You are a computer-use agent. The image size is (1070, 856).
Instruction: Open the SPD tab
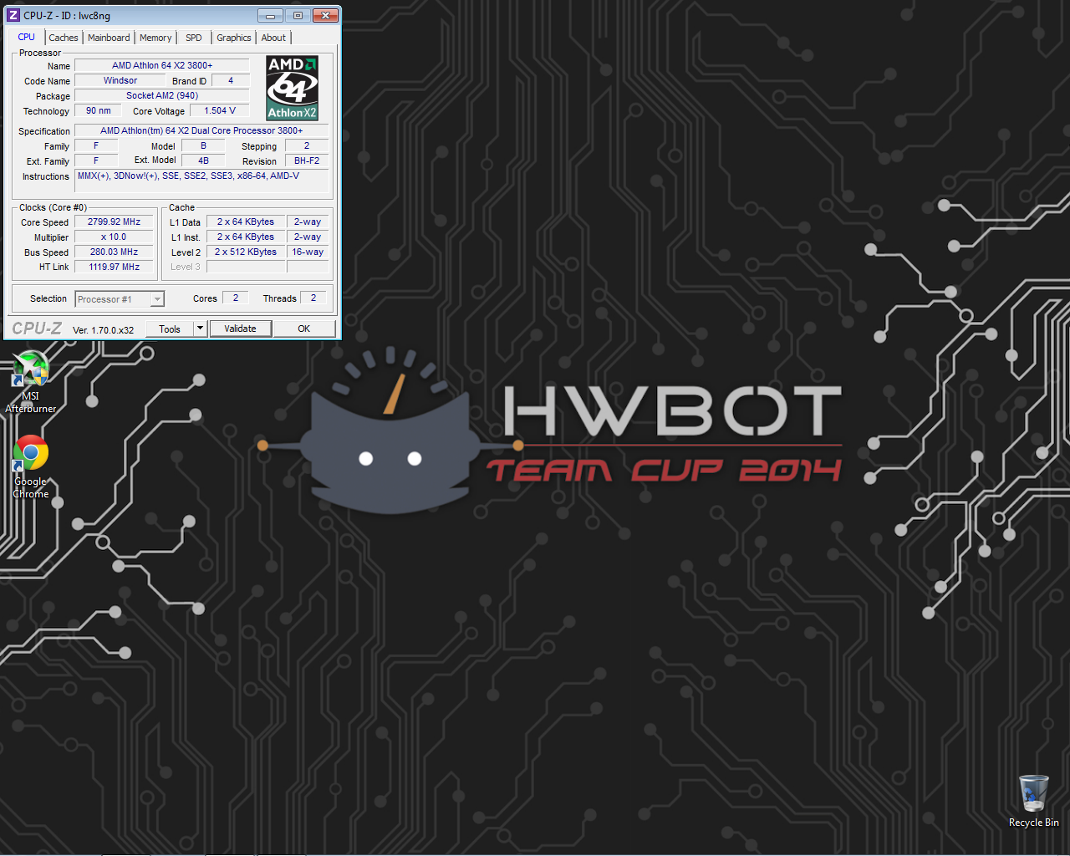point(194,38)
